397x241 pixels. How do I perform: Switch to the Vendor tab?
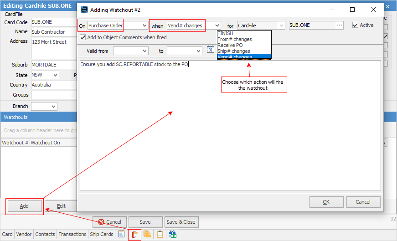click(x=24, y=234)
